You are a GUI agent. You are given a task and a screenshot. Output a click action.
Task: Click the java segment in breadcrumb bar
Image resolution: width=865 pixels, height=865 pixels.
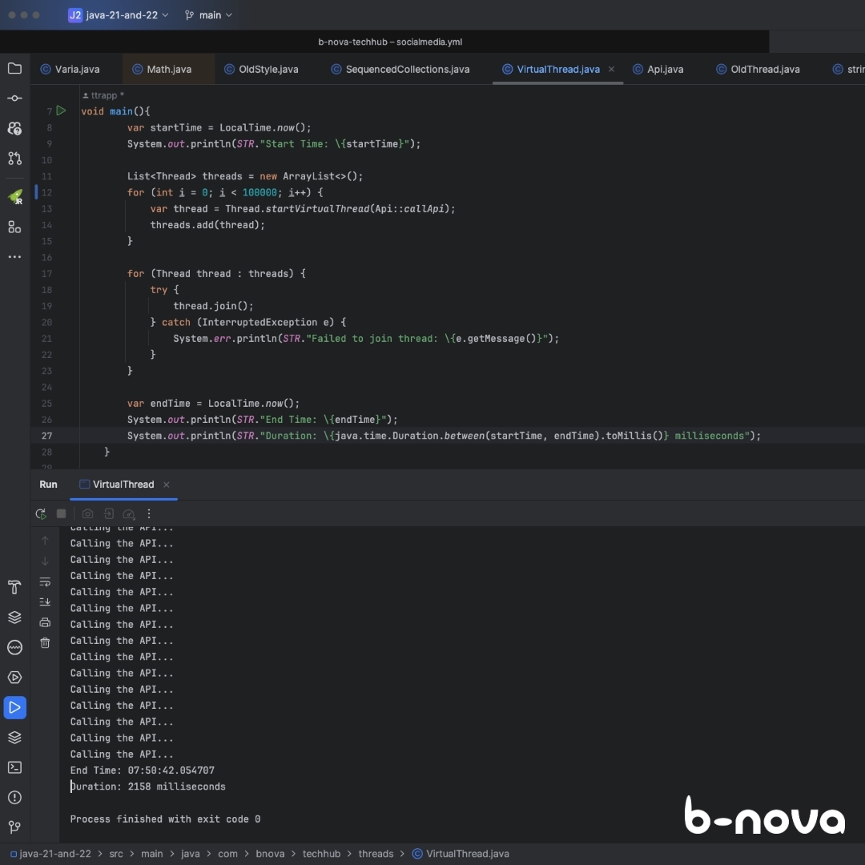pos(191,854)
